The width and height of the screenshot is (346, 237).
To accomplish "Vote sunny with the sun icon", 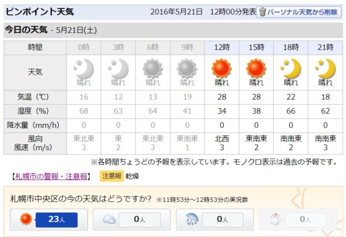I will tap(26, 219).
